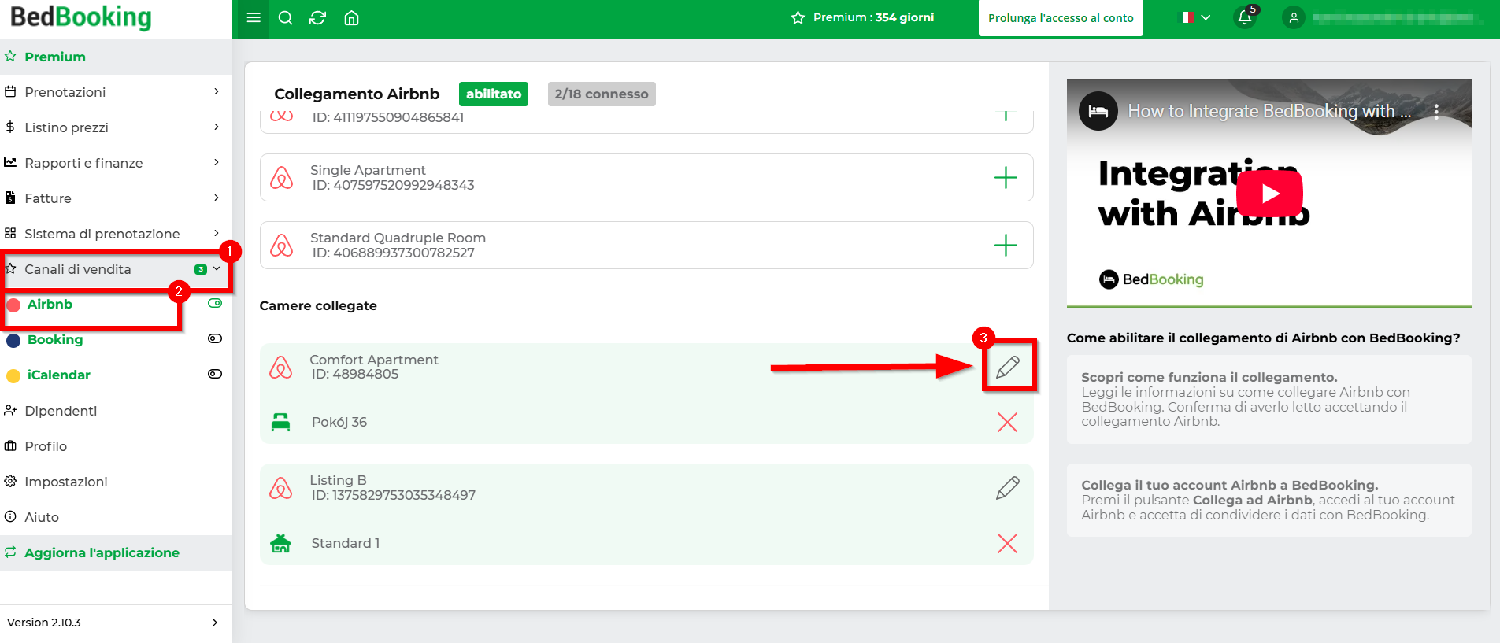Image resolution: width=1500 pixels, height=643 pixels.
Task: Click the Airbnb integration video thumbnail
Action: click(1269, 193)
